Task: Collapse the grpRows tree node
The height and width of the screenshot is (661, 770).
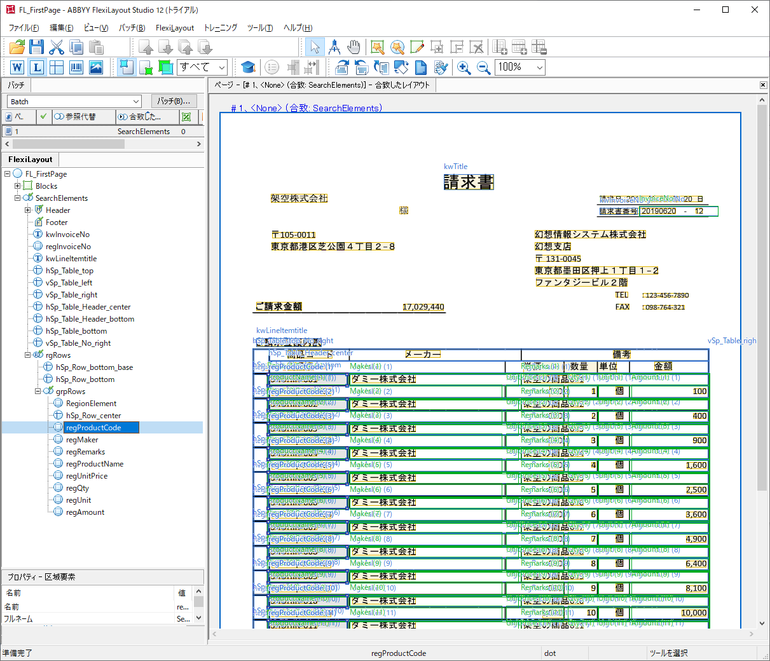Action: coord(38,391)
